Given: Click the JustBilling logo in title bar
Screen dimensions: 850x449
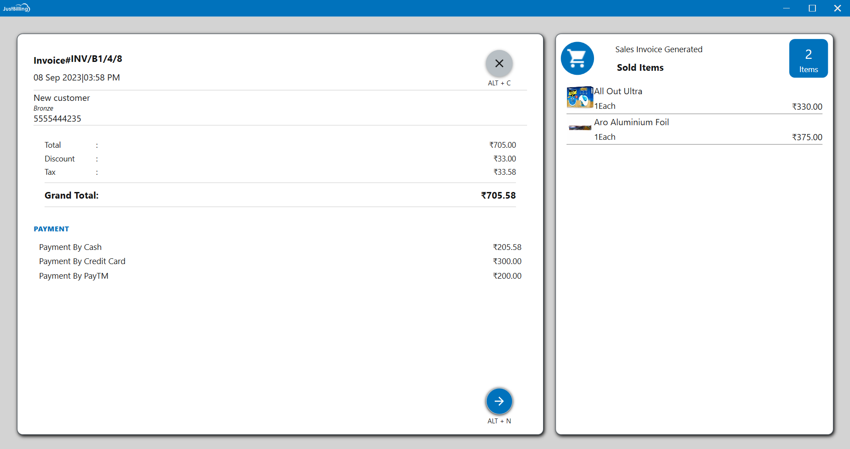Looking at the screenshot, I should coord(16,8).
